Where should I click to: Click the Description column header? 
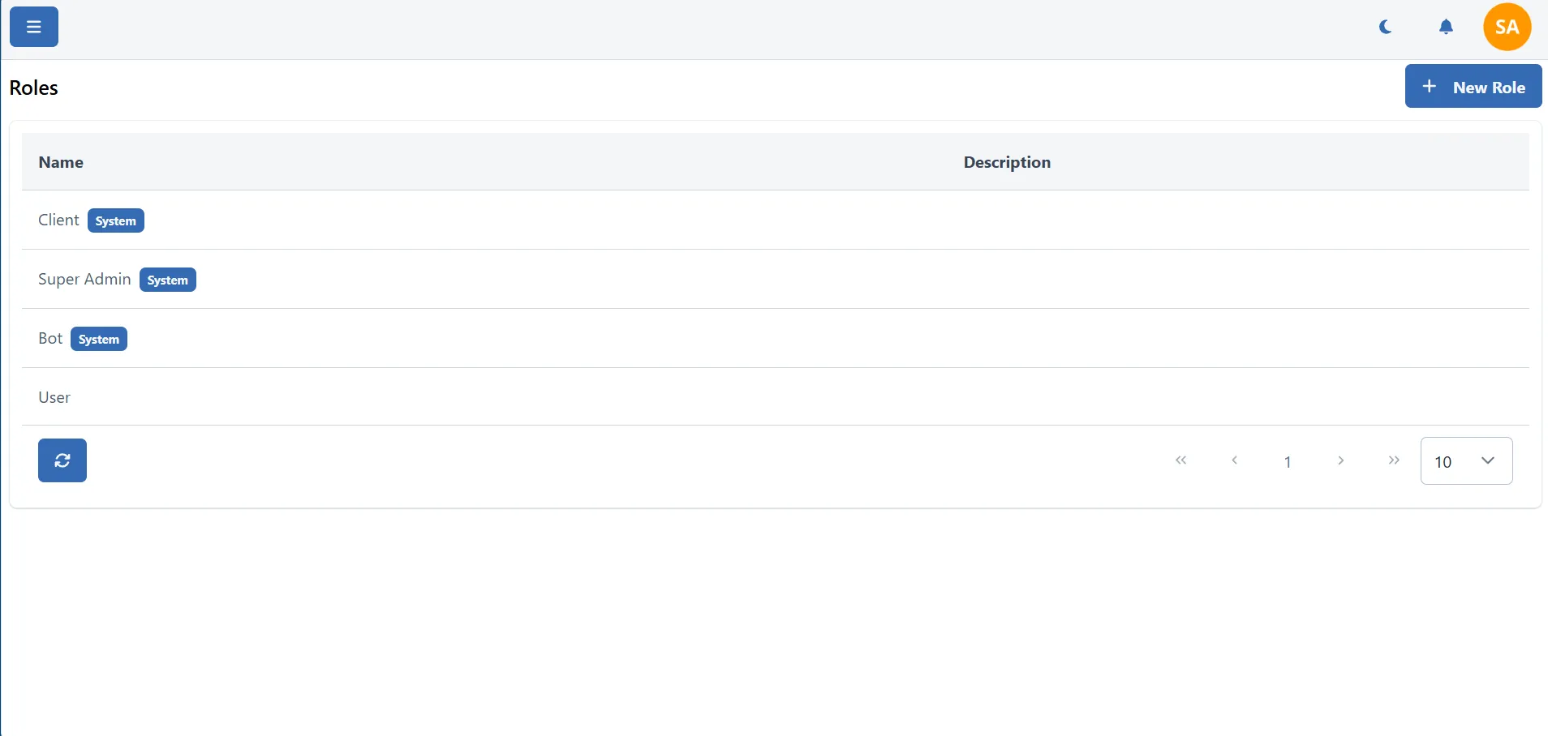1007,162
